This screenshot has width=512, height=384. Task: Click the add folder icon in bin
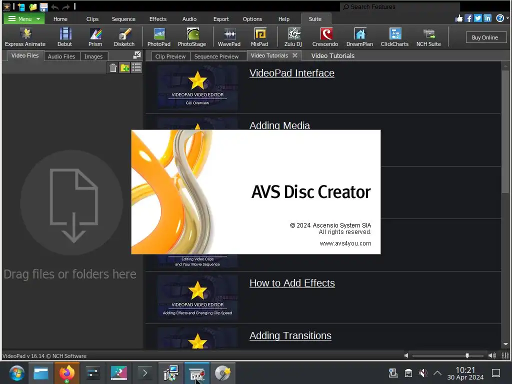[124, 68]
